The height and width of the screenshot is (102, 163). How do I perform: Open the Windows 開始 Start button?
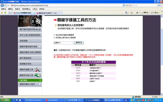[6, 100]
